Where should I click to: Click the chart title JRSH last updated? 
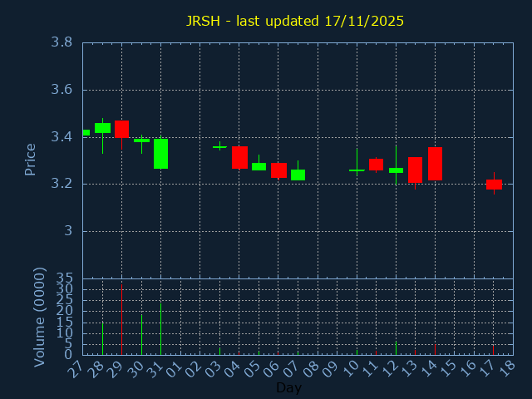(294, 21)
